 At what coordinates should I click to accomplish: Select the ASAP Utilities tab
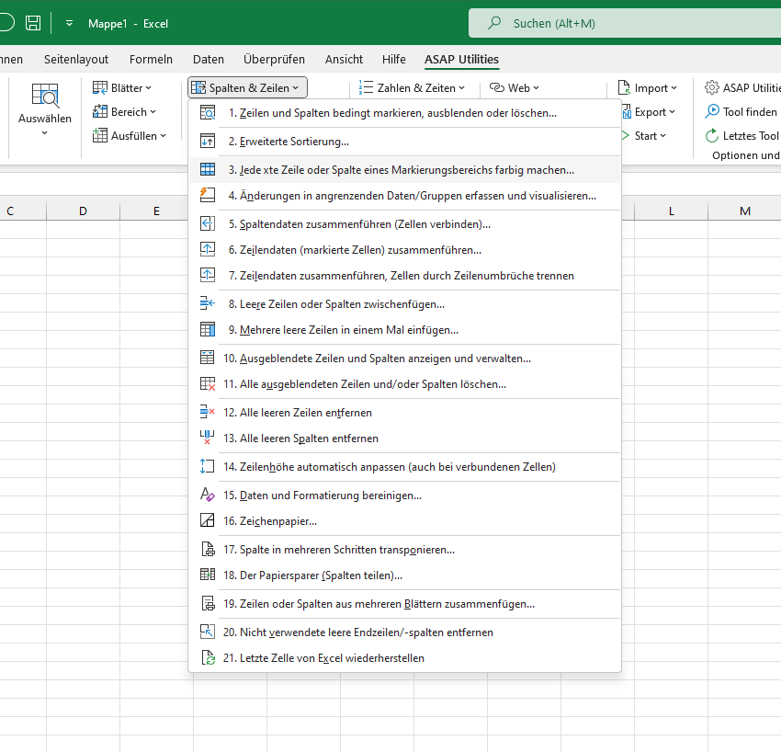pyautogui.click(x=461, y=60)
